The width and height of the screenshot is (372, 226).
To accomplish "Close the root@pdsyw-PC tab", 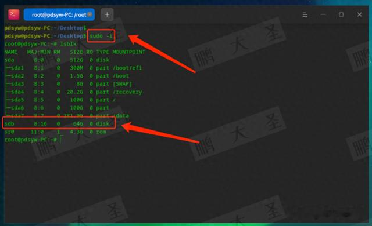I will pos(90,14).
